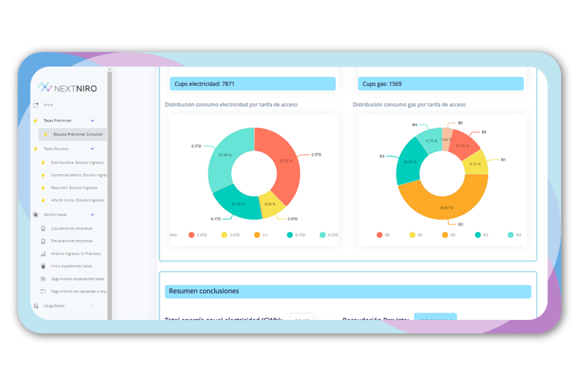Click the bar chart icon for Análisis Ingresos Vs Previstos
This screenshot has width=579, height=386.
43,254
